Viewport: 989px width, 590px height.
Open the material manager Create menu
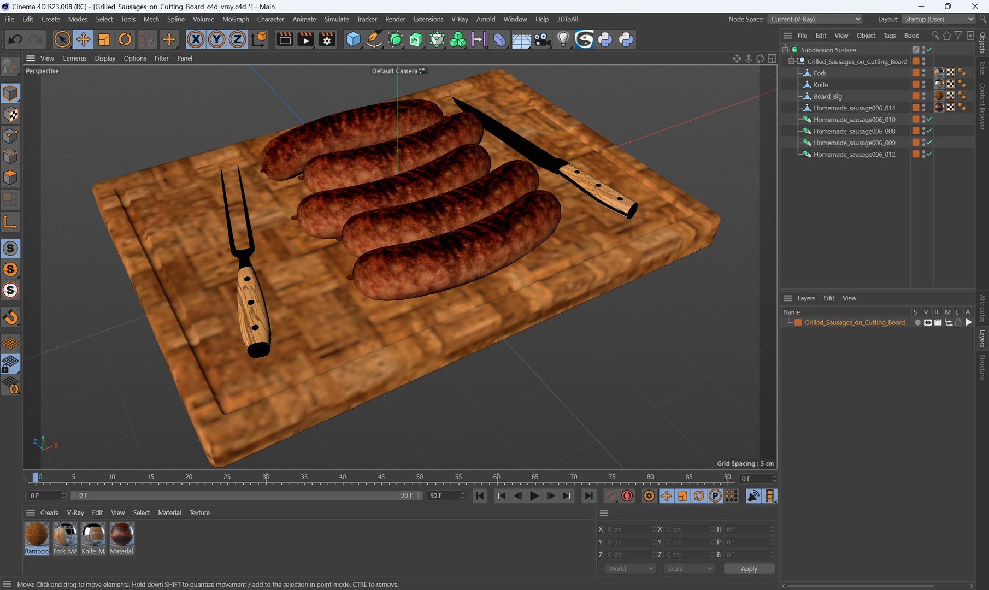point(49,513)
